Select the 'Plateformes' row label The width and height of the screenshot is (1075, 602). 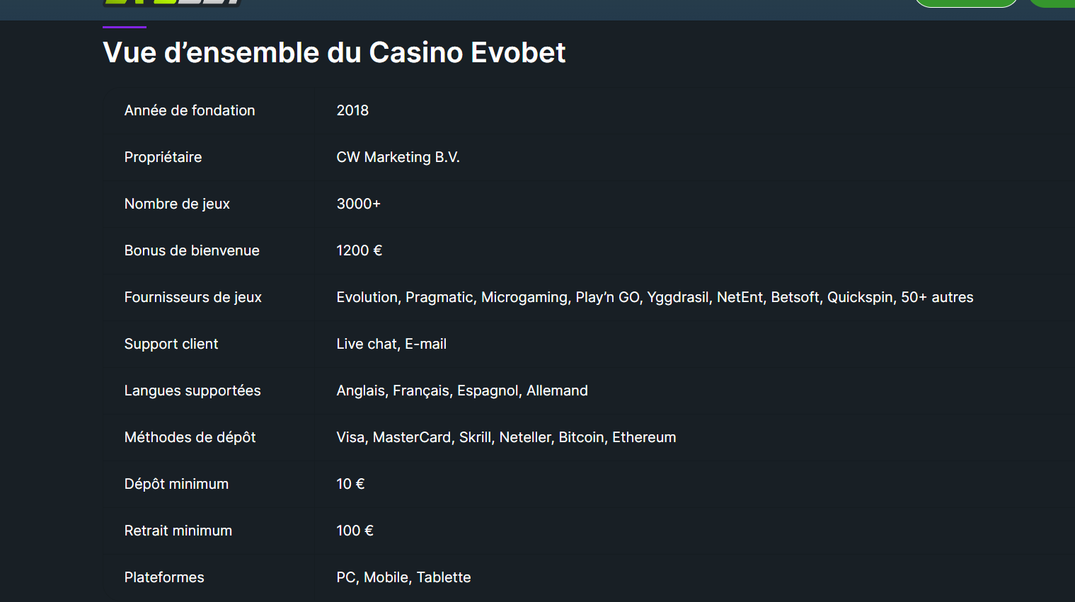[x=164, y=577]
